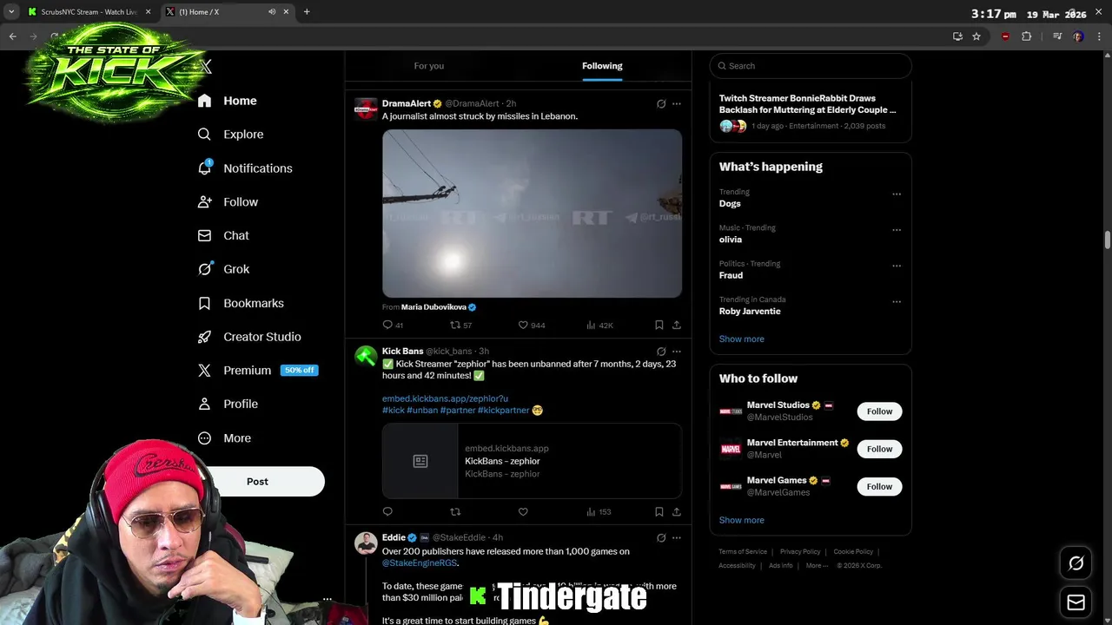Open Premium in the sidebar

[257, 371]
